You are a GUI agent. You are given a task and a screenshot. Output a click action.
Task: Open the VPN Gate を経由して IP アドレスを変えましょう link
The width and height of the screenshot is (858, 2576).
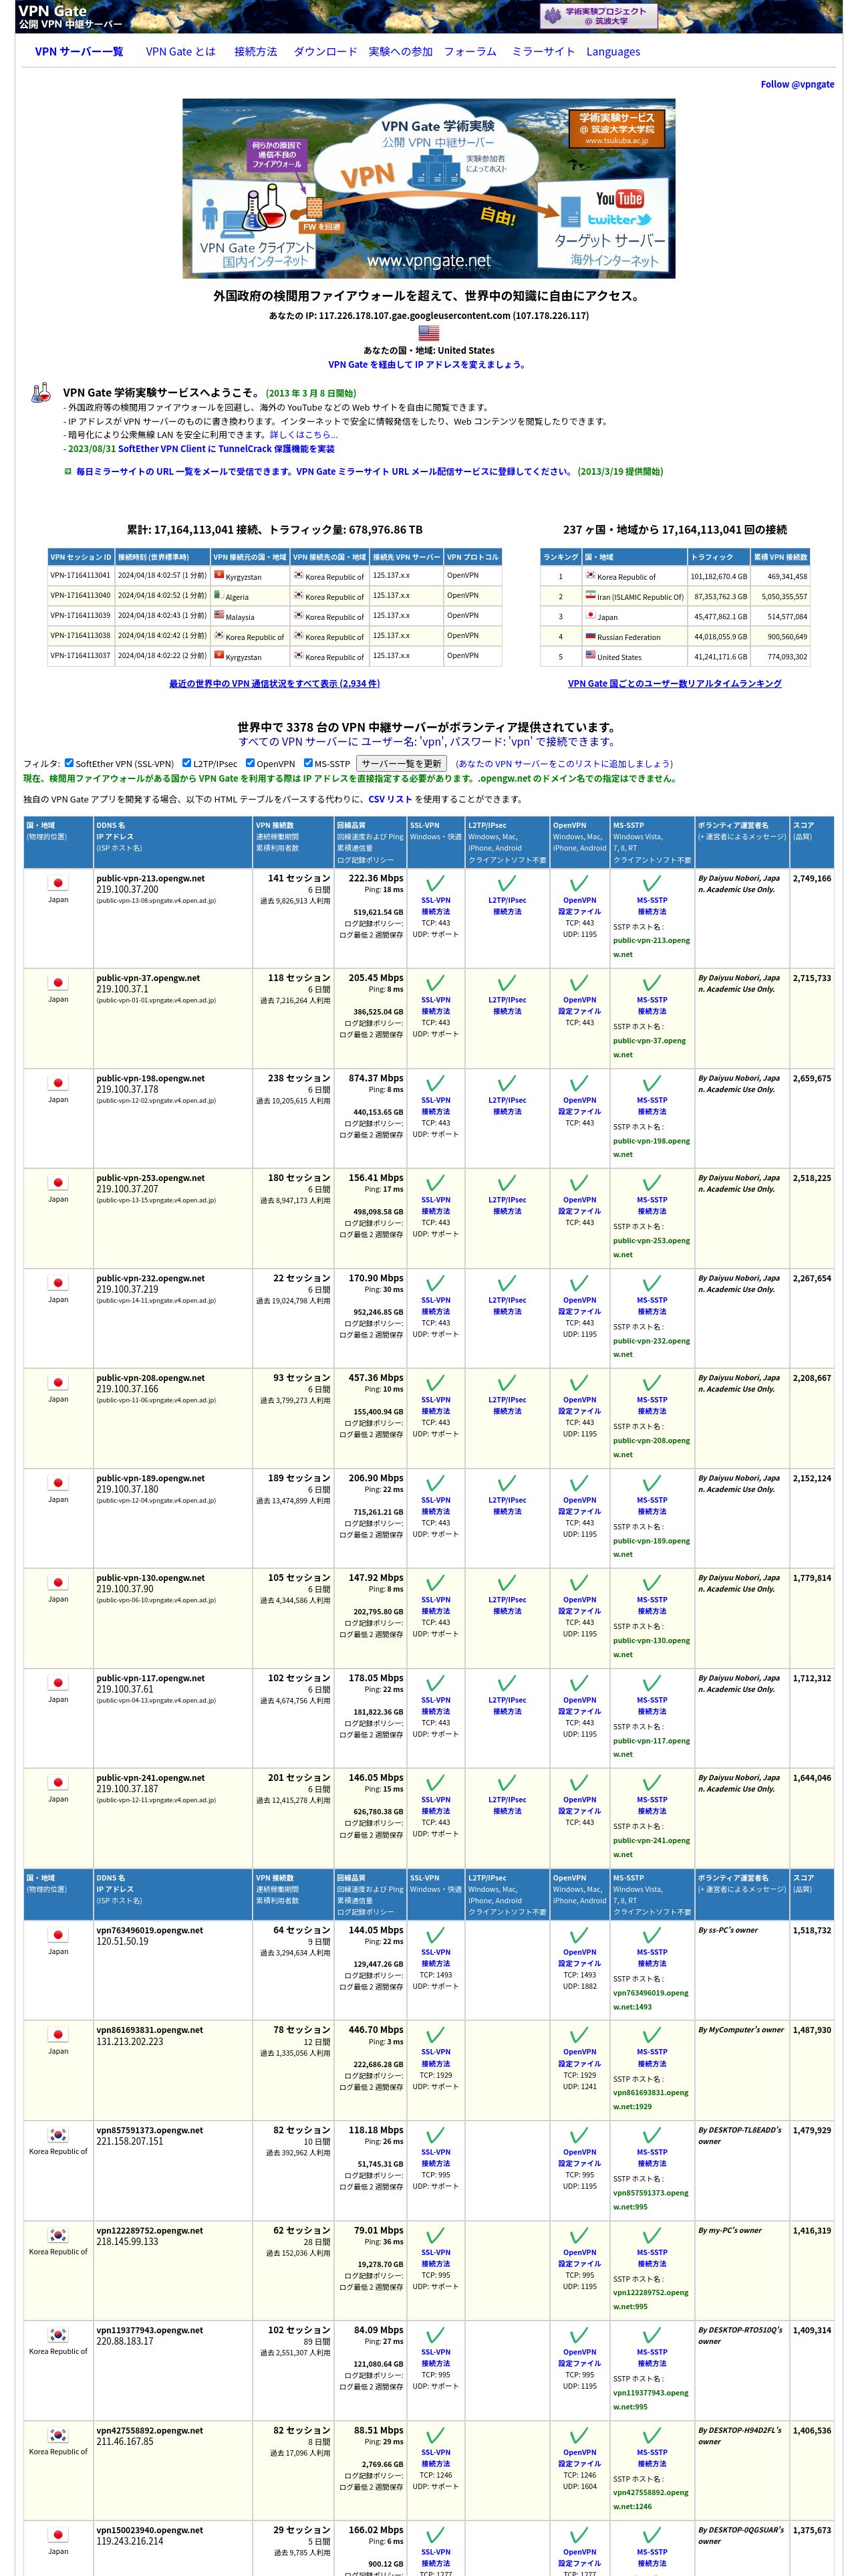click(428, 365)
